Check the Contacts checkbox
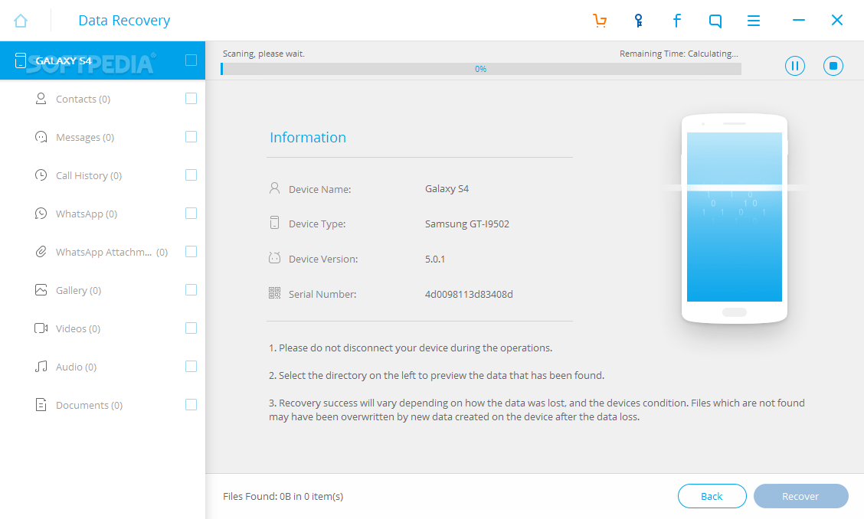The width and height of the screenshot is (864, 519). tap(191, 99)
